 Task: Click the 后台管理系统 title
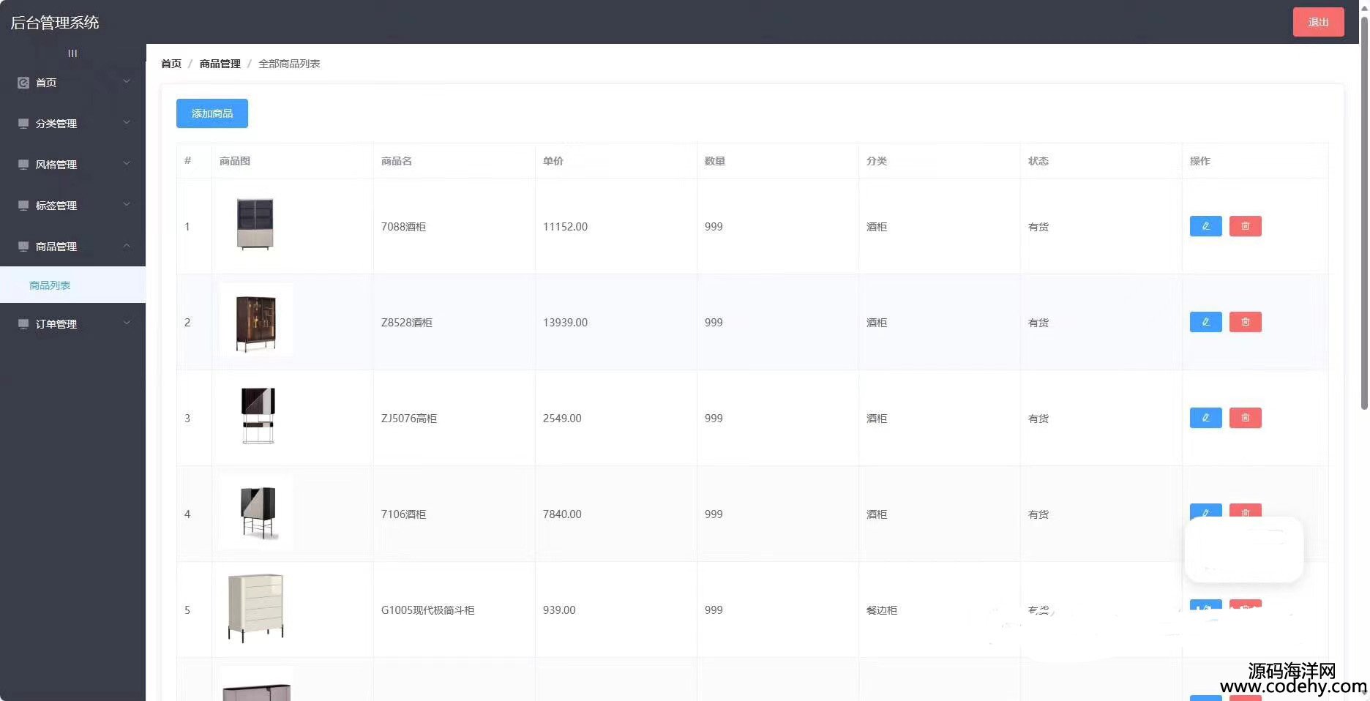click(55, 23)
